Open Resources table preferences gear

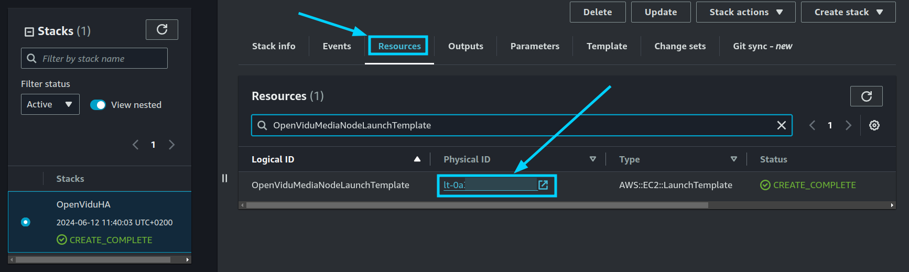click(x=874, y=125)
